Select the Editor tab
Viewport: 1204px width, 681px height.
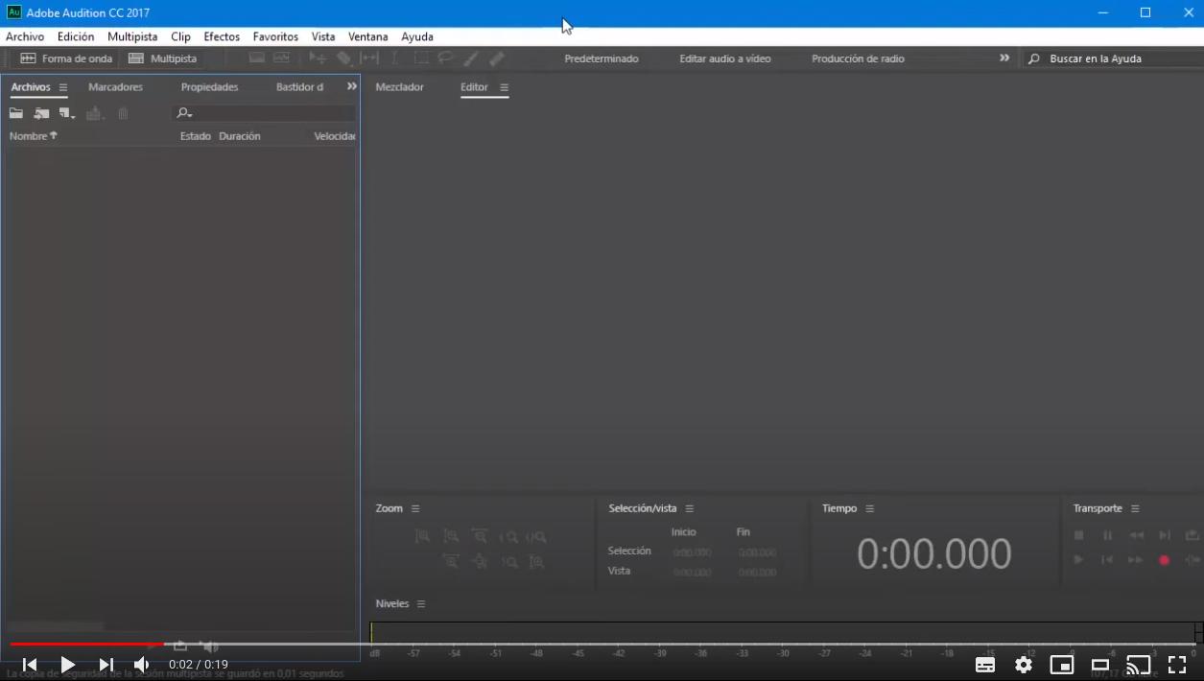474,87
